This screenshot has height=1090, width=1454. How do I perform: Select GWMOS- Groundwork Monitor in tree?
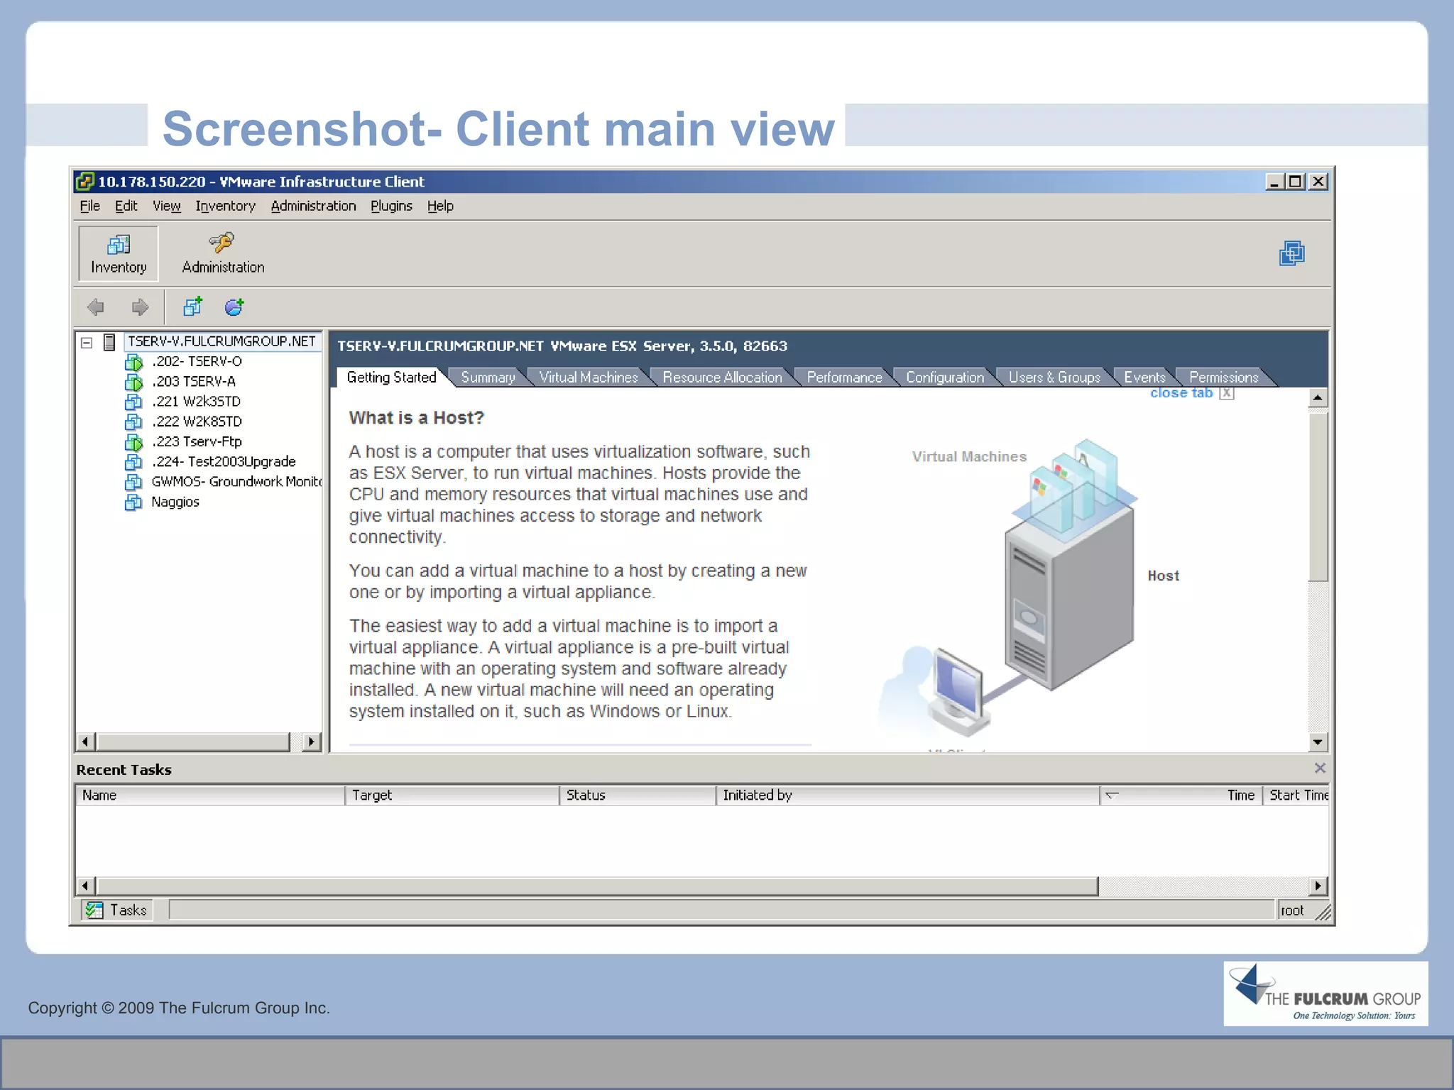coord(236,482)
